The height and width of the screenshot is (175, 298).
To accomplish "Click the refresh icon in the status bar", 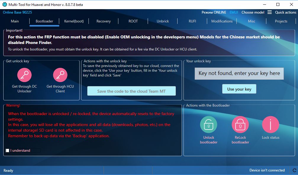I will 295,170.
